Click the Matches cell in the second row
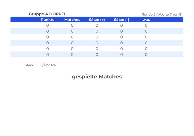This screenshot has height=136, width=194. (72, 31)
